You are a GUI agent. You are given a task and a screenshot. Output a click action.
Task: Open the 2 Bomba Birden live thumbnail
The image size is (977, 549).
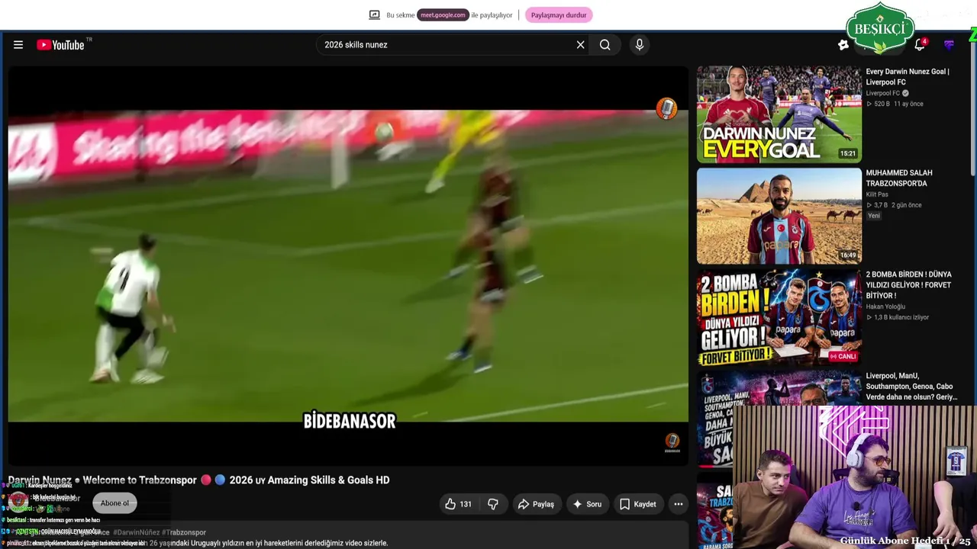point(779,317)
